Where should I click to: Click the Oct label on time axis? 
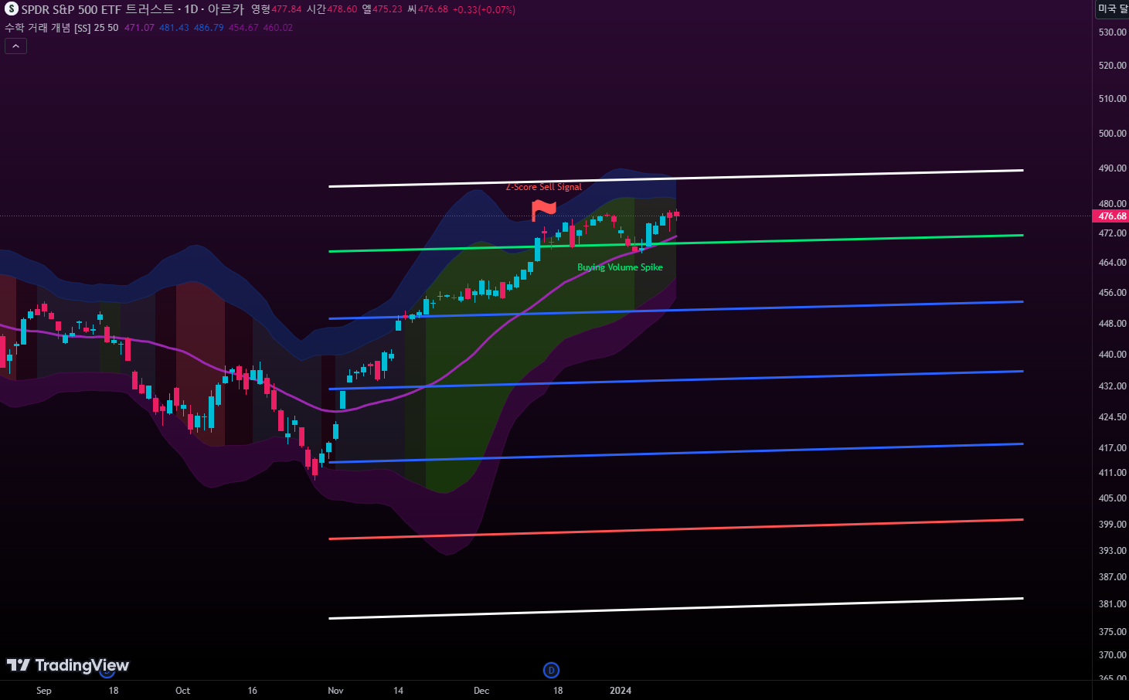(x=183, y=691)
